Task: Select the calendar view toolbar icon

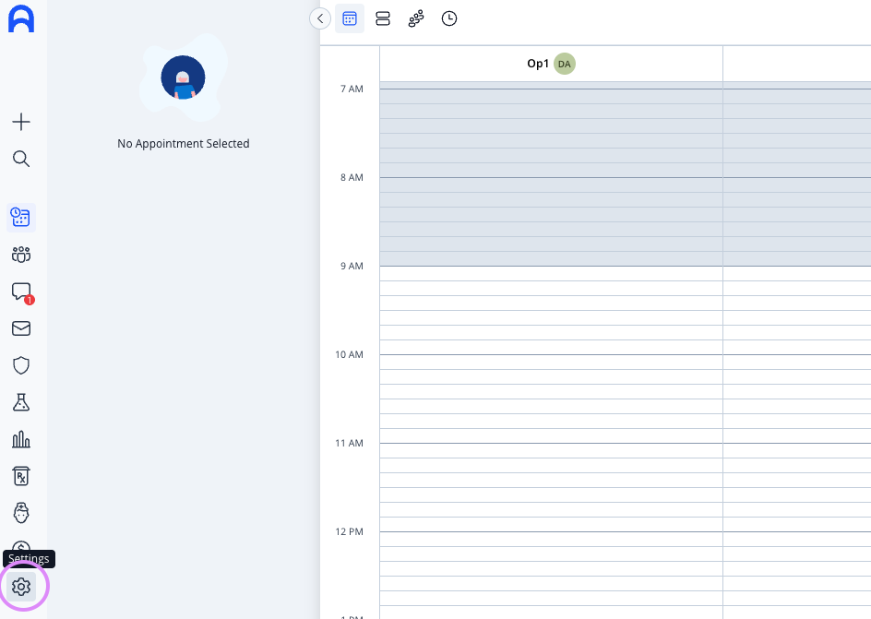Action: (350, 18)
